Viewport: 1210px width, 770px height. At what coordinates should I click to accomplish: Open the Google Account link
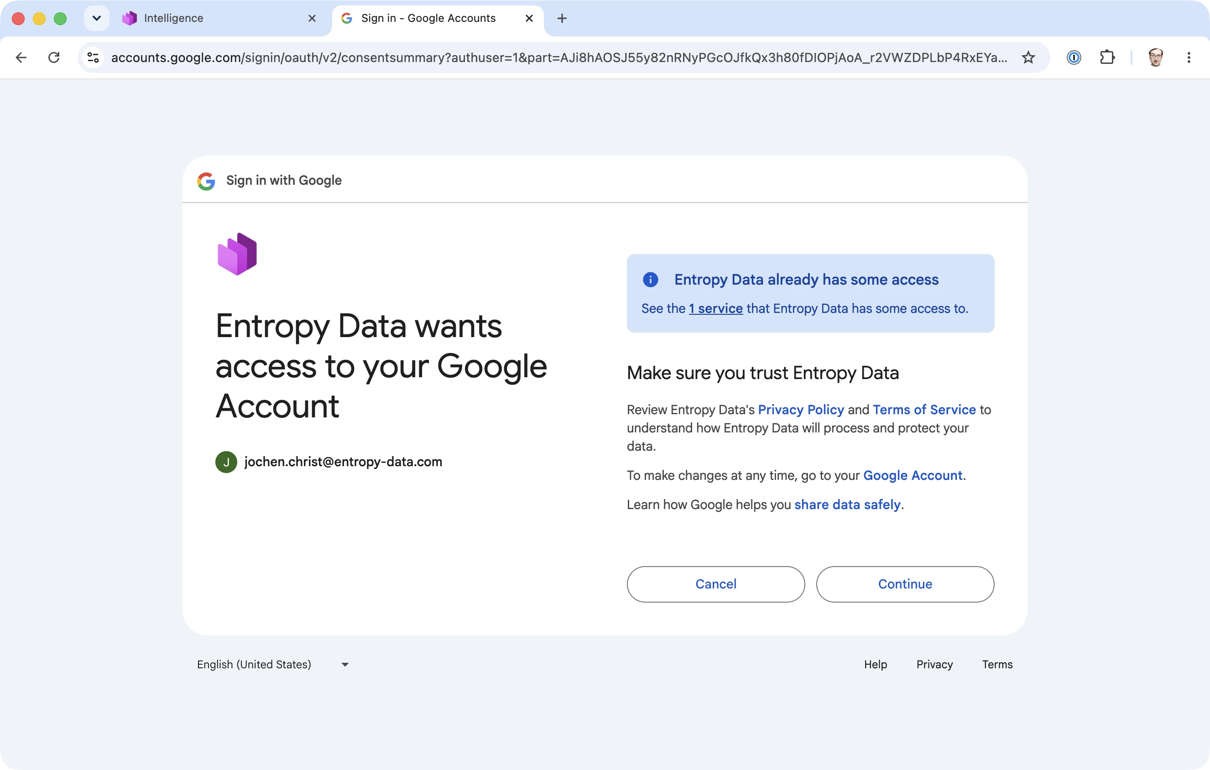point(913,476)
